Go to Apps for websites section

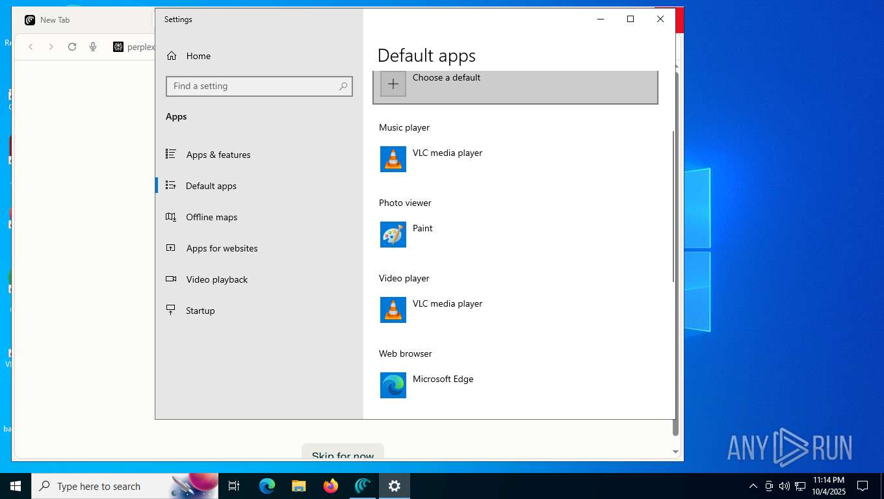[222, 248]
